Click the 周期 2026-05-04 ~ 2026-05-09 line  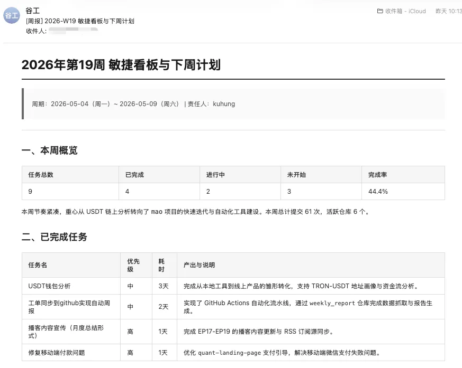click(133, 104)
